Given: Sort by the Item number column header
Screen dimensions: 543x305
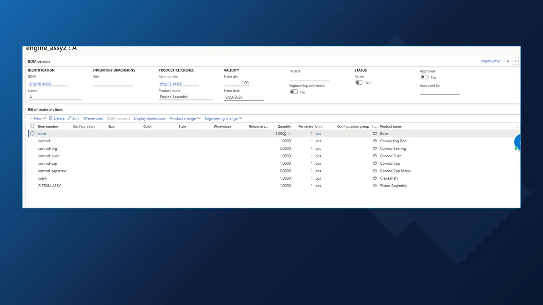Looking at the screenshot, I should click(x=48, y=126).
